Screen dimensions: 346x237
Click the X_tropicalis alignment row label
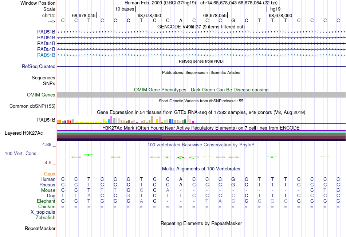click(43, 212)
